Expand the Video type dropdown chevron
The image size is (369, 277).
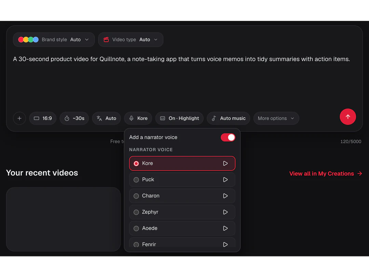155,40
